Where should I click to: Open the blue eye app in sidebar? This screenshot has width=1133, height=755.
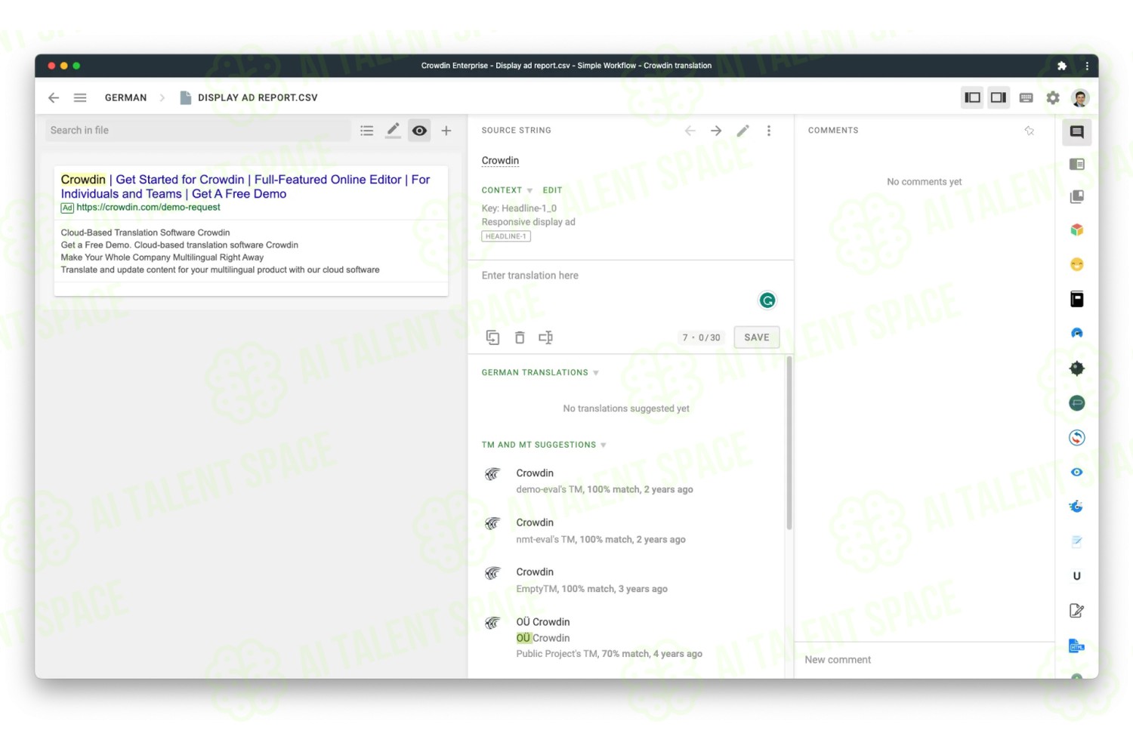[x=1077, y=472]
